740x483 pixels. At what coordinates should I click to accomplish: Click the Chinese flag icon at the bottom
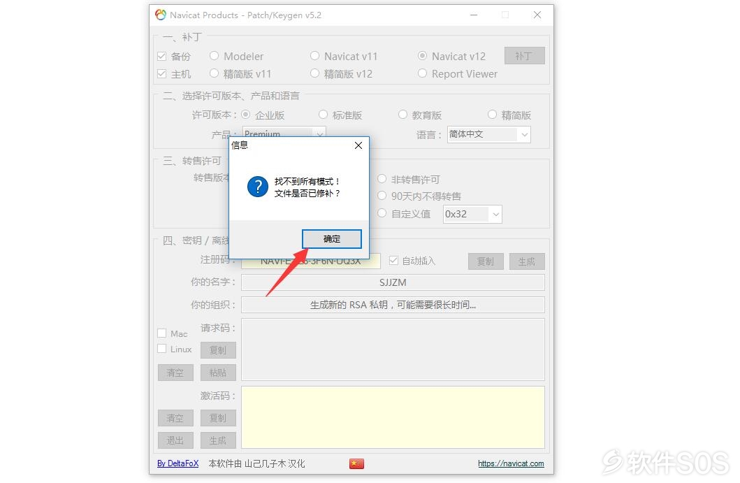pos(356,463)
